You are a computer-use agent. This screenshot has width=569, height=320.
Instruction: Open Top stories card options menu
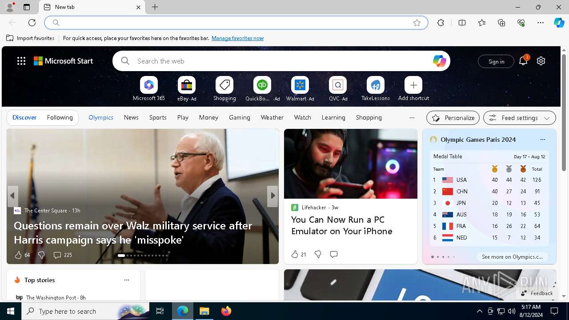pos(127,280)
